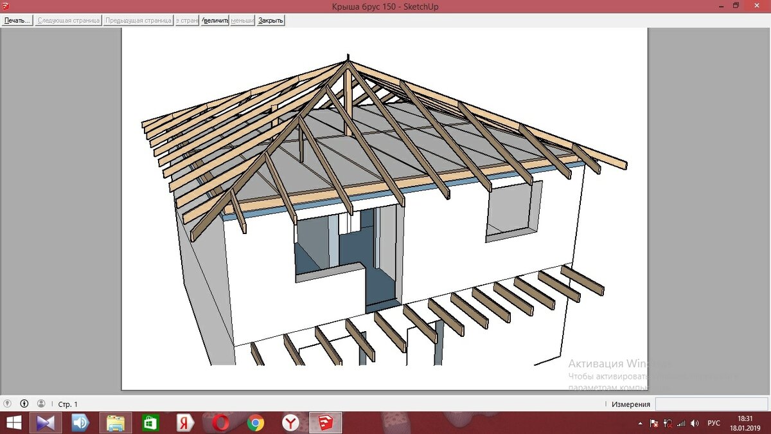
Task: Switch input language via РУС
Action: tap(714, 424)
